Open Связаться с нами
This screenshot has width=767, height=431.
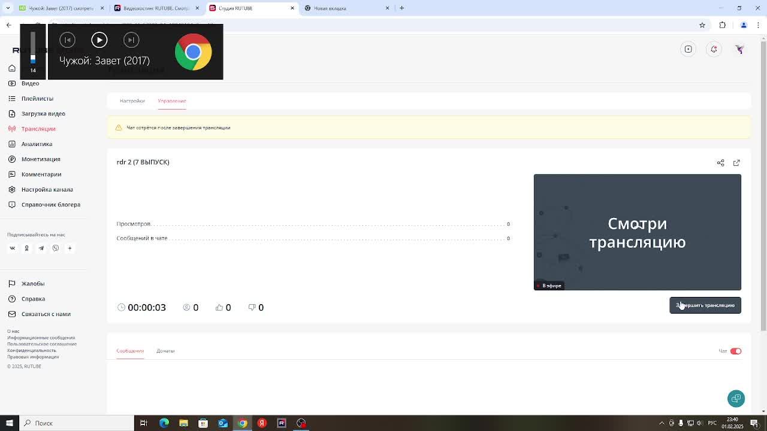(46, 314)
